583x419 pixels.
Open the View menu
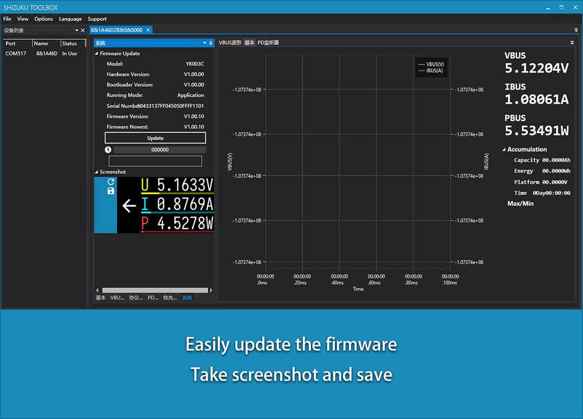click(x=23, y=19)
